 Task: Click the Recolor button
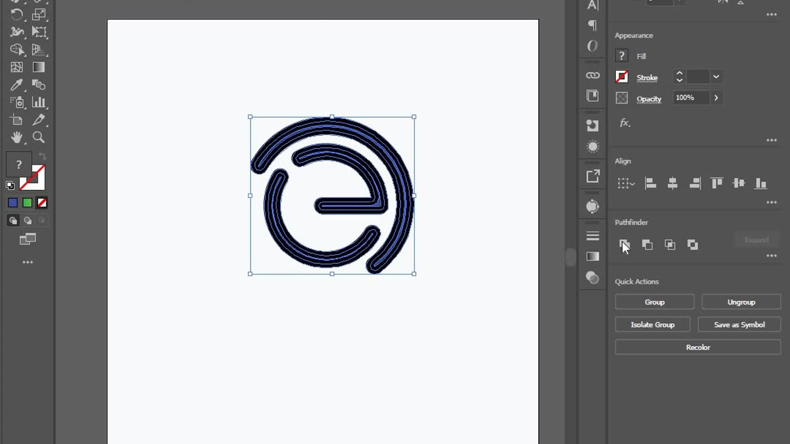pos(698,347)
